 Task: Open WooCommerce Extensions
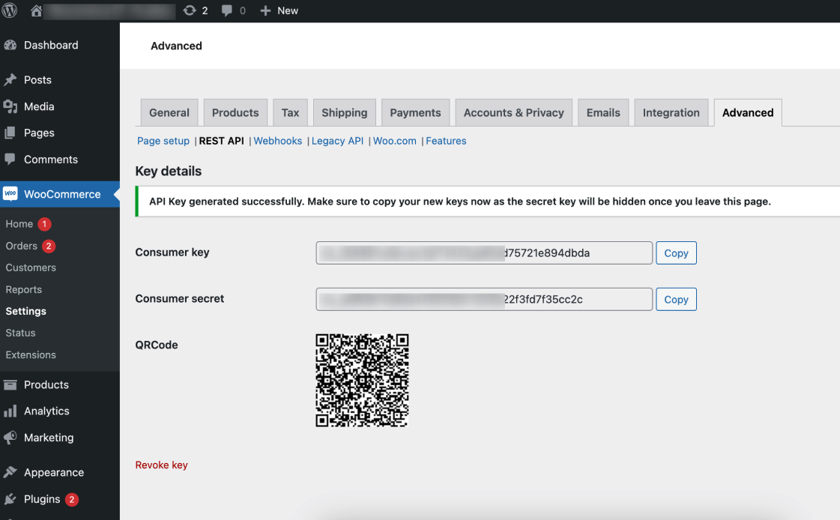(x=31, y=354)
